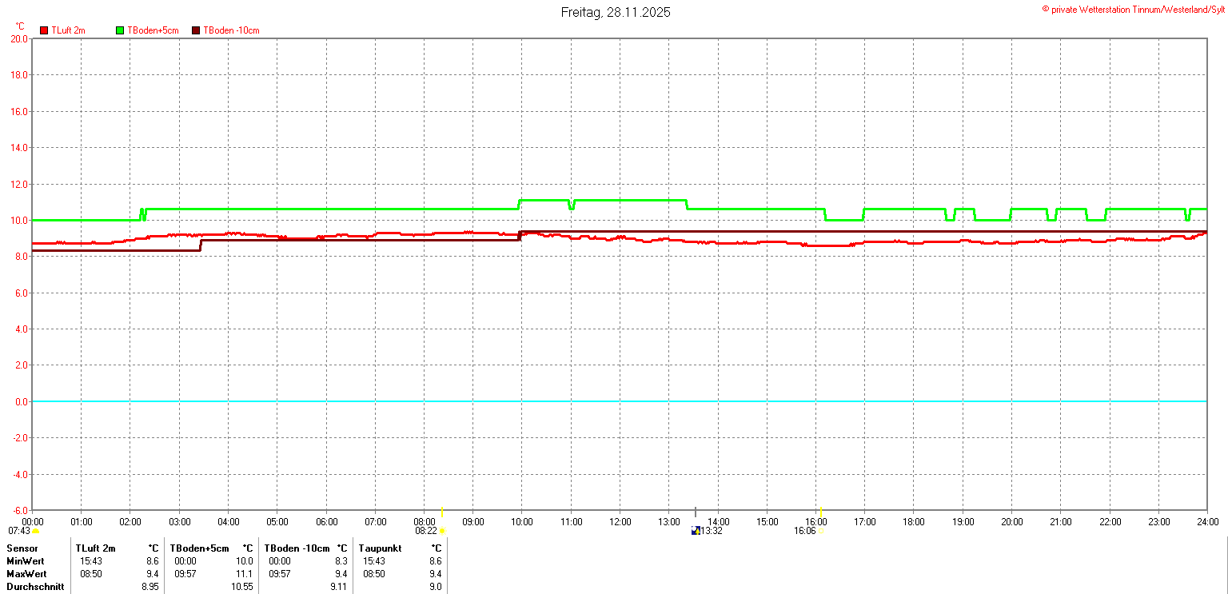Click the yellow tick marker above 16:06
The height and width of the screenshot is (594, 1228).
tap(821, 512)
